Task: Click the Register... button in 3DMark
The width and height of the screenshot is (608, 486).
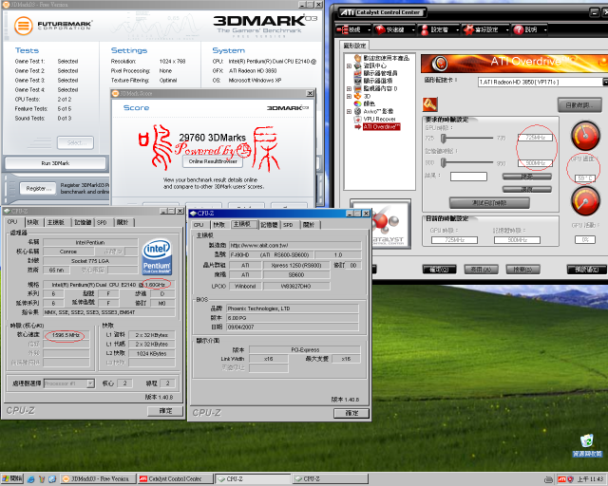Action: pyautogui.click(x=38, y=188)
